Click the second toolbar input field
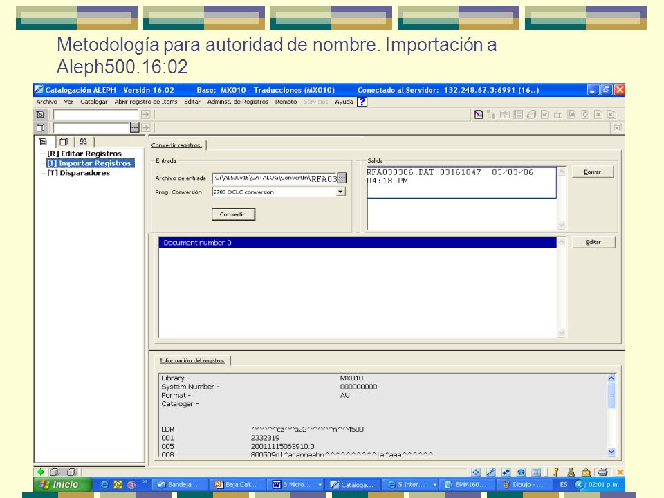 click(91, 127)
